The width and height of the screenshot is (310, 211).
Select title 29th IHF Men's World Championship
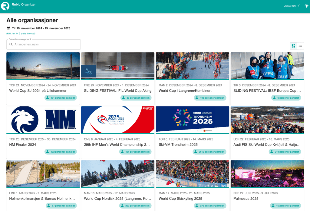[117, 145]
